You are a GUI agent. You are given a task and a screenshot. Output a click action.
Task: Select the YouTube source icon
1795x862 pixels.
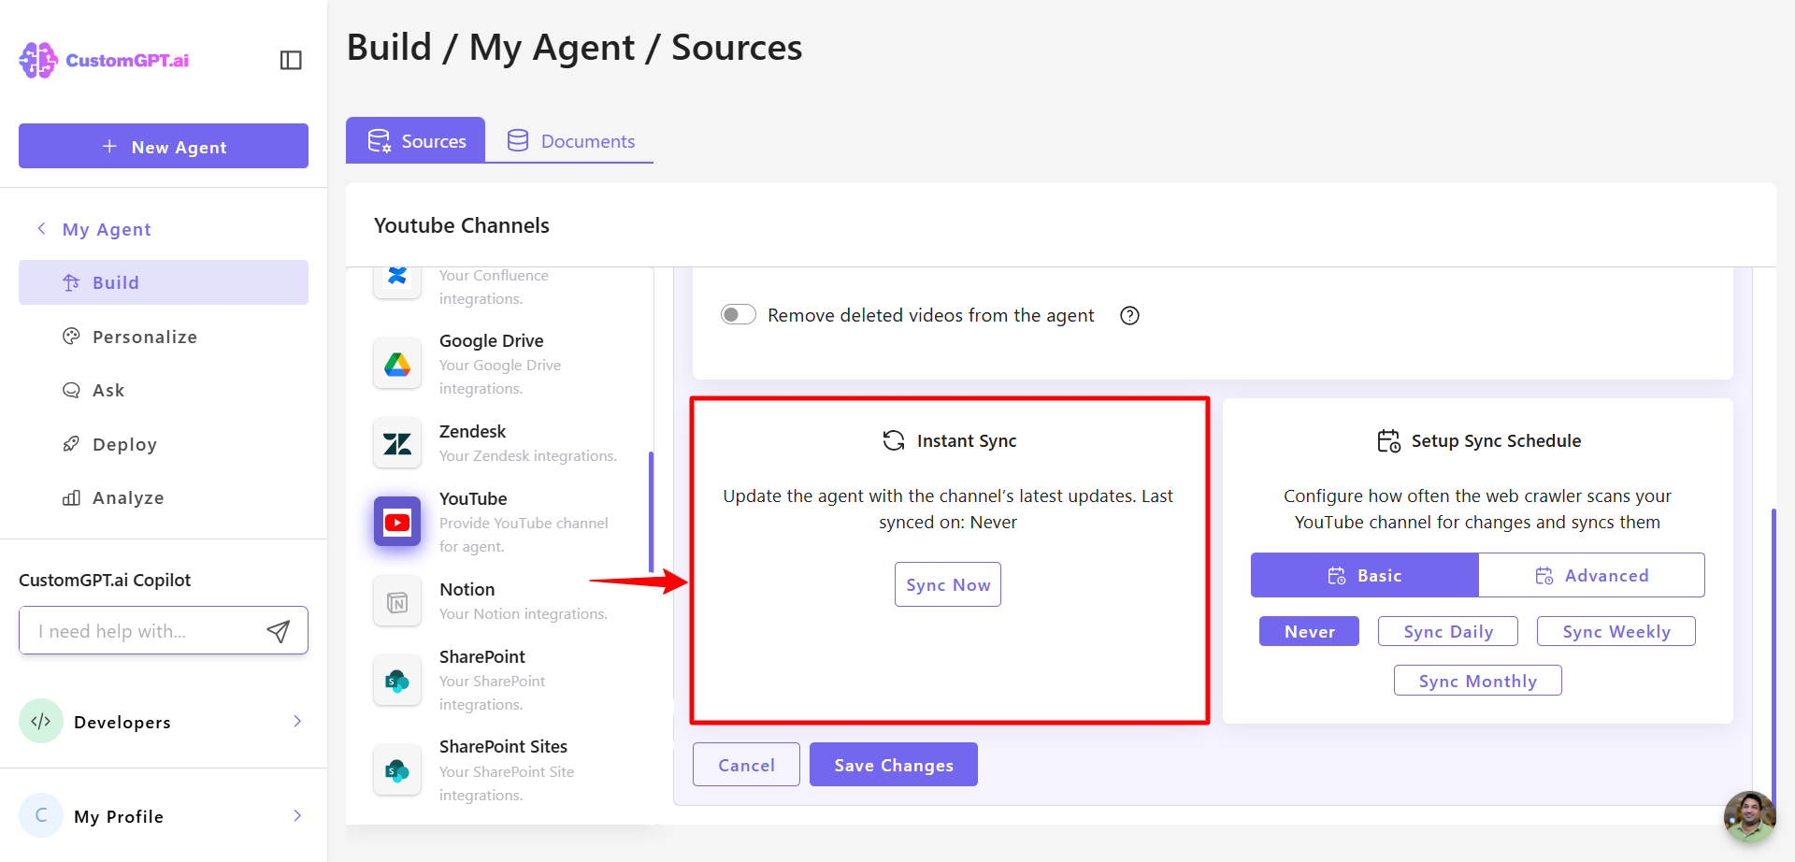click(x=397, y=522)
